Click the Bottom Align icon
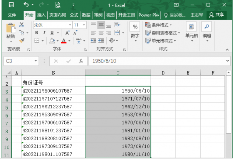This screenshot has width=233, height=159. click(x=109, y=25)
